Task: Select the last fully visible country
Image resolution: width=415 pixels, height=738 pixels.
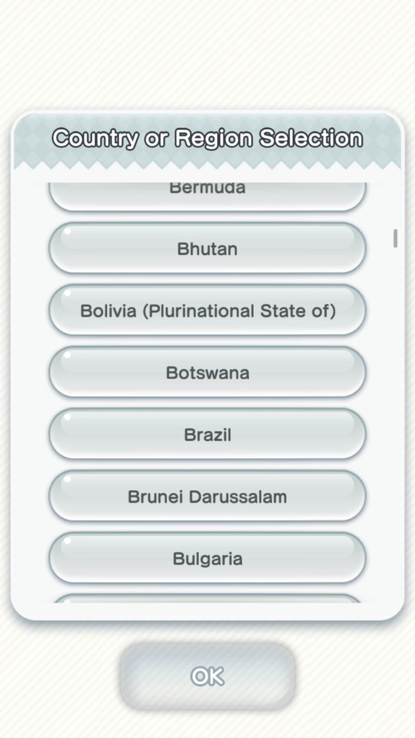Action: coord(207,558)
